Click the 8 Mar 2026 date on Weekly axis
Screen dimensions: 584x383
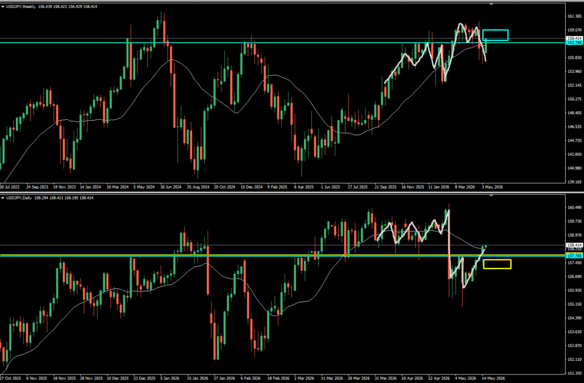465,187
